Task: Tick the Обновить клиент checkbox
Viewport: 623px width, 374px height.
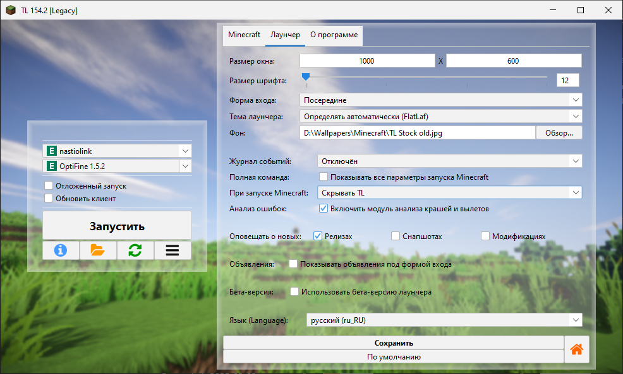Action: pos(49,198)
